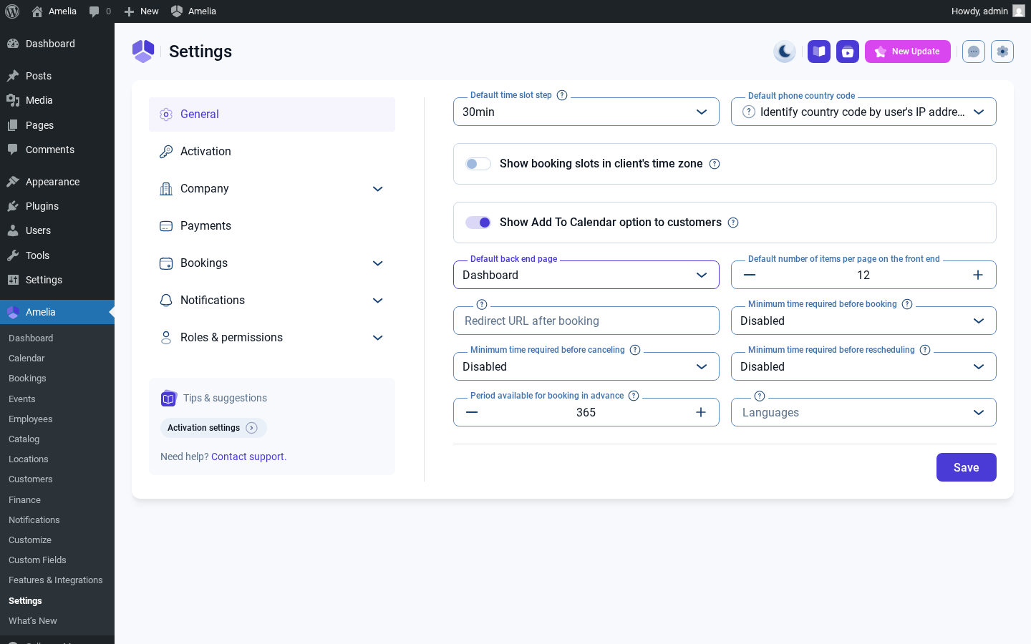Open Calendar in Amelia submenu
This screenshot has width=1031, height=644.
coord(57,358)
